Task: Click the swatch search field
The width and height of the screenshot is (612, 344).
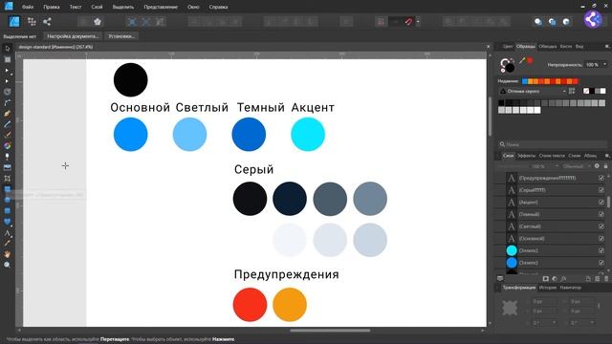Action: pos(553,144)
